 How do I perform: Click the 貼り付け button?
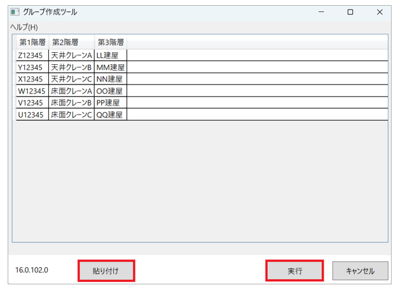coord(106,270)
